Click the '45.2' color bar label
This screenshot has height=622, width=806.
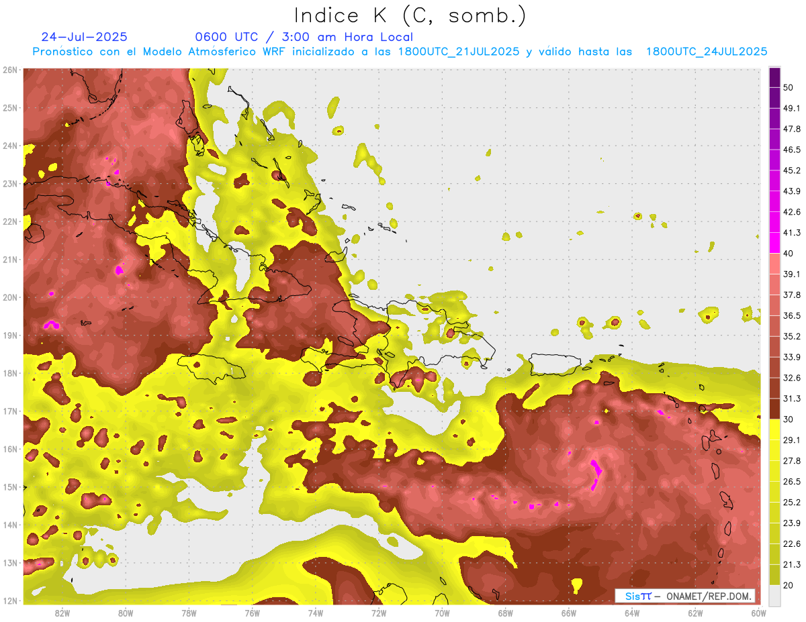[791, 170]
